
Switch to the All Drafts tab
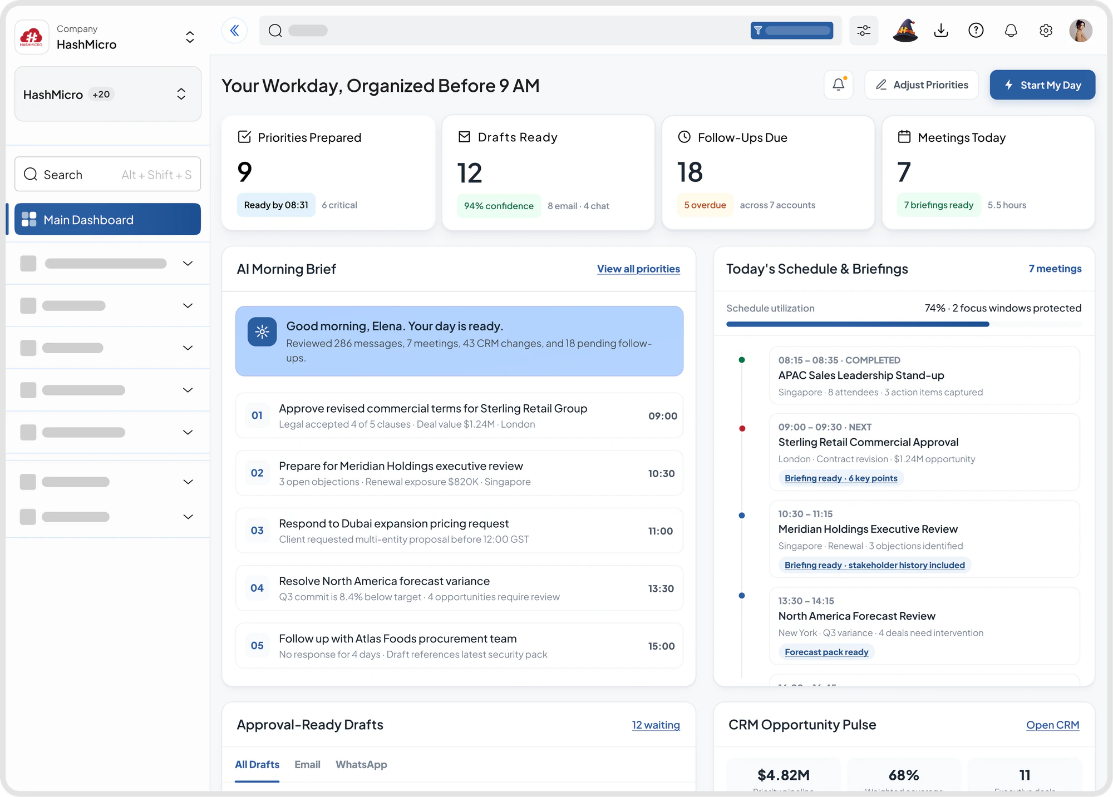pos(257,765)
